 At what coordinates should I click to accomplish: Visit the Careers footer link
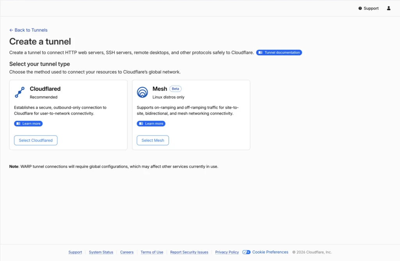[x=127, y=252]
